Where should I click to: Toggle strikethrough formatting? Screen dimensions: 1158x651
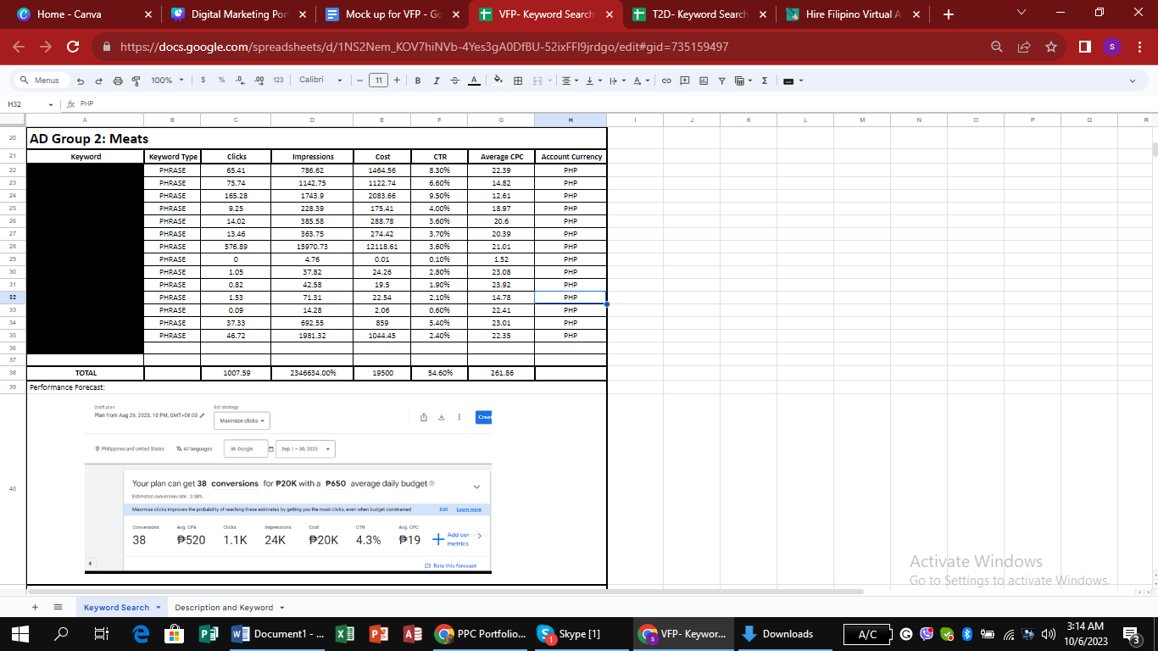(x=454, y=81)
